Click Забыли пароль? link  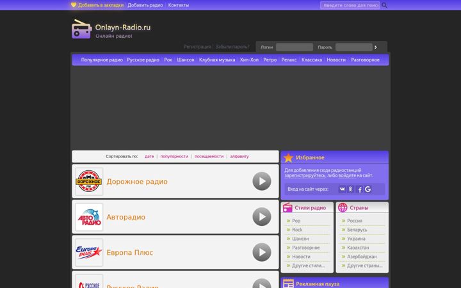(232, 47)
